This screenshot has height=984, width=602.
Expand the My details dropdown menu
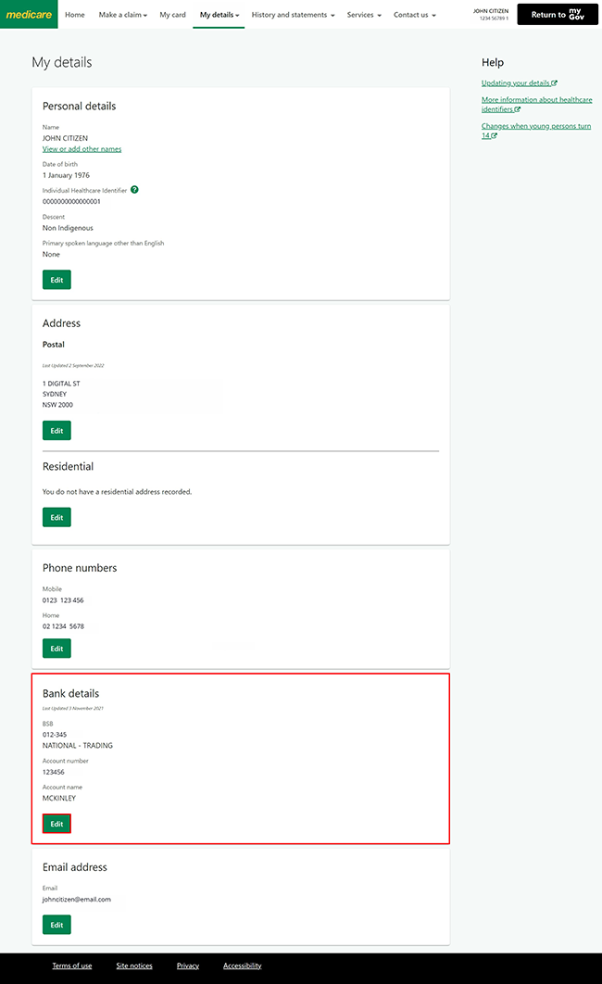point(219,15)
